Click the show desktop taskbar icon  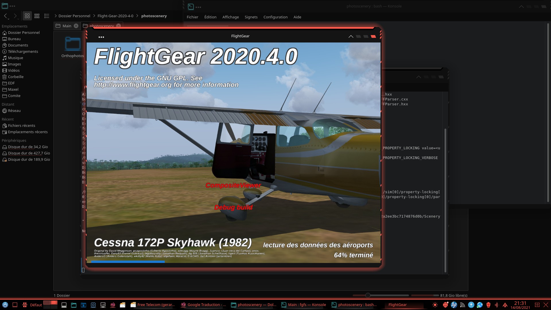pos(15,305)
